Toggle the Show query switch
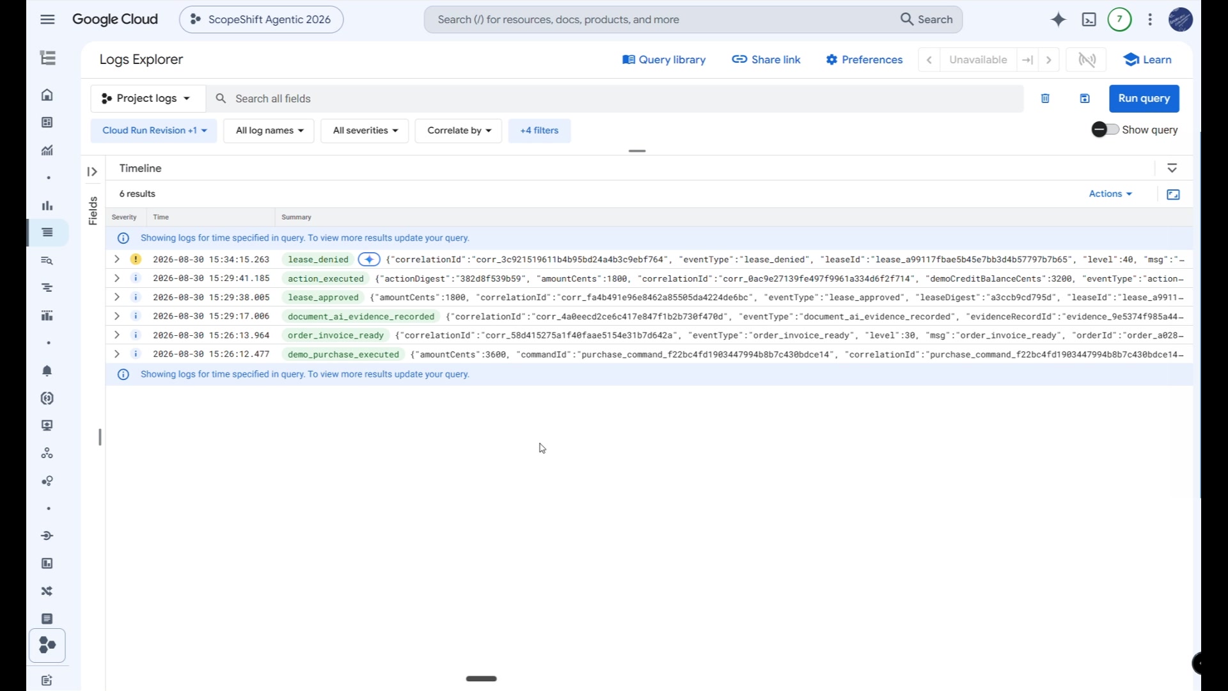The width and height of the screenshot is (1228, 691). coord(1105,130)
